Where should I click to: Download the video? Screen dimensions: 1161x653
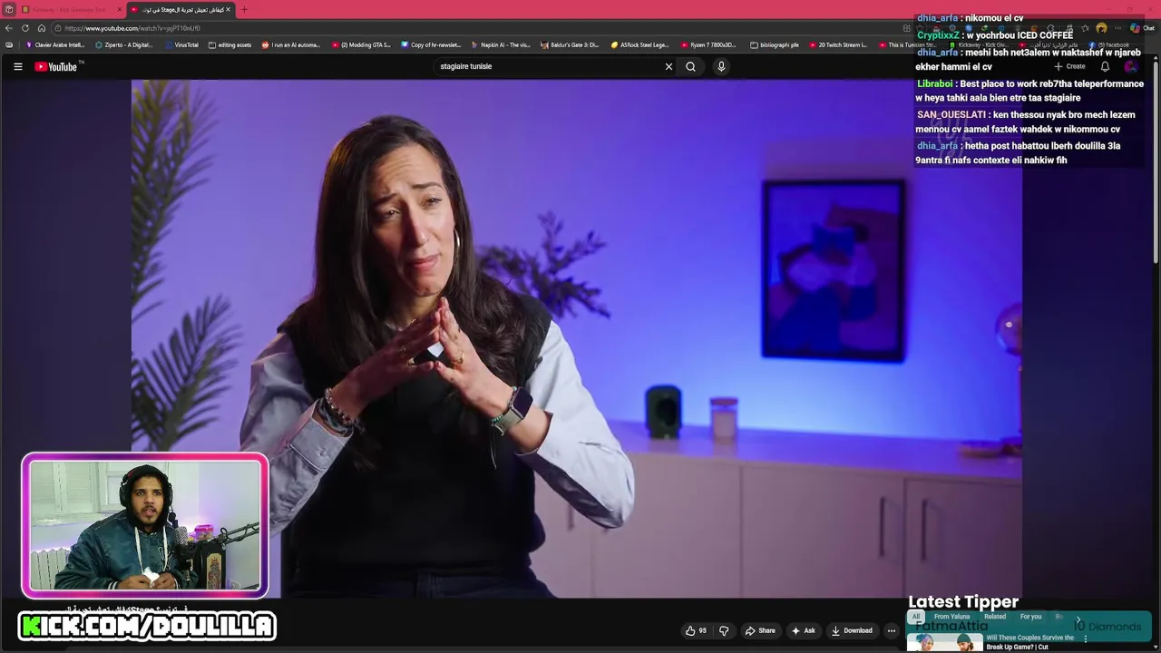pyautogui.click(x=852, y=630)
